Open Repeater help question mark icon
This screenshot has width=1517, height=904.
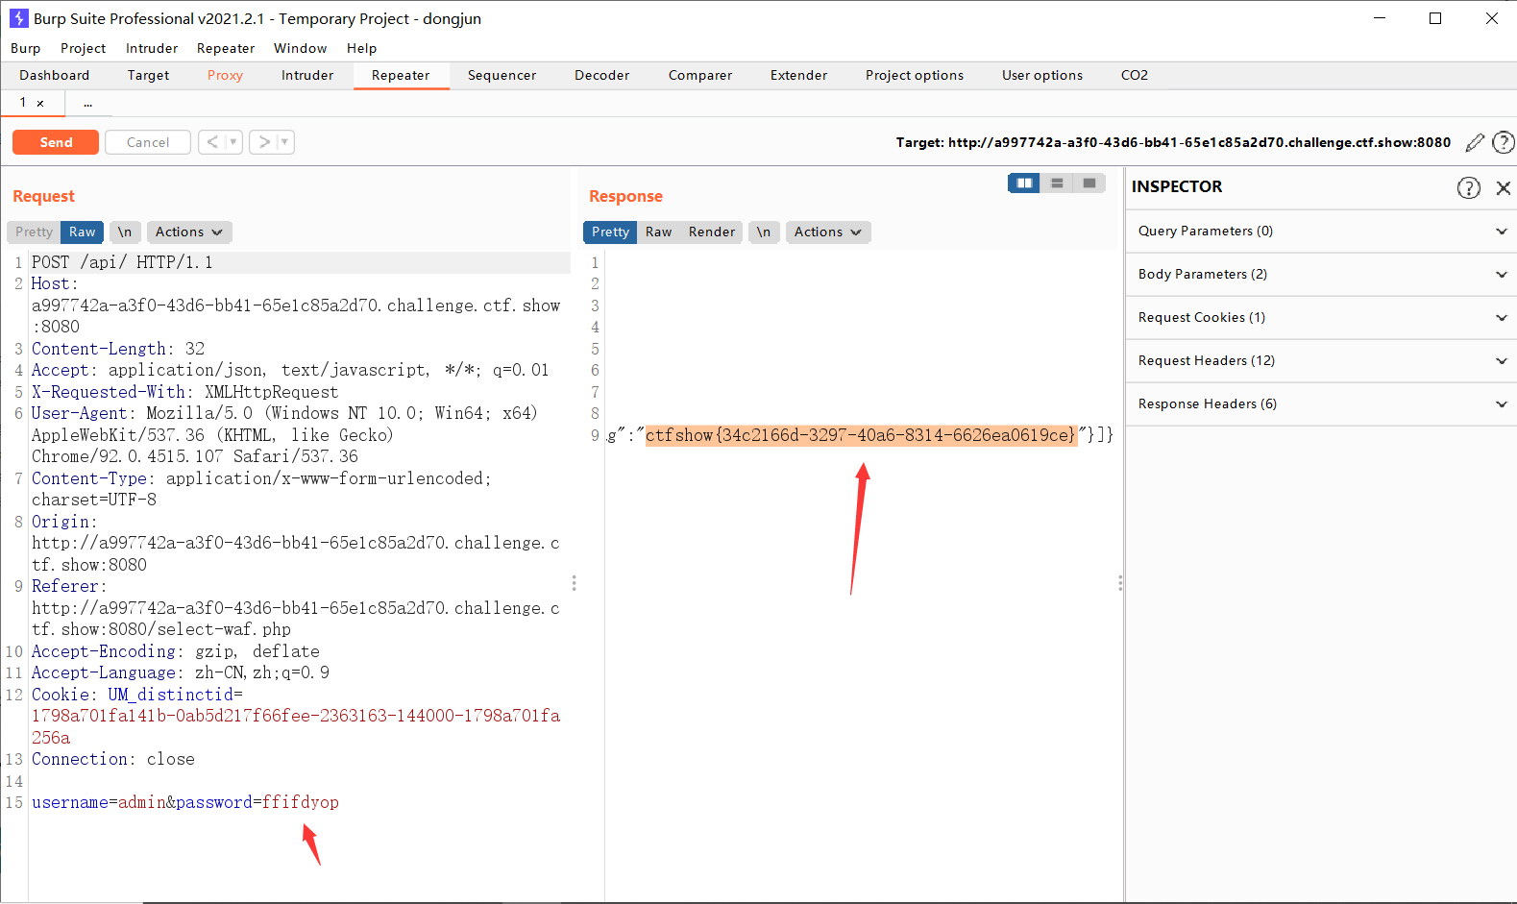[1504, 143]
